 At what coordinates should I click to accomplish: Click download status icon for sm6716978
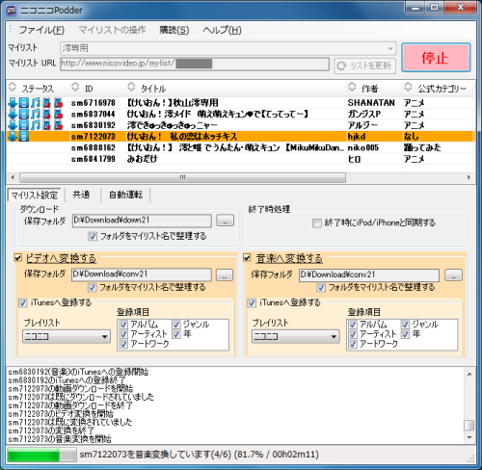coord(13,103)
